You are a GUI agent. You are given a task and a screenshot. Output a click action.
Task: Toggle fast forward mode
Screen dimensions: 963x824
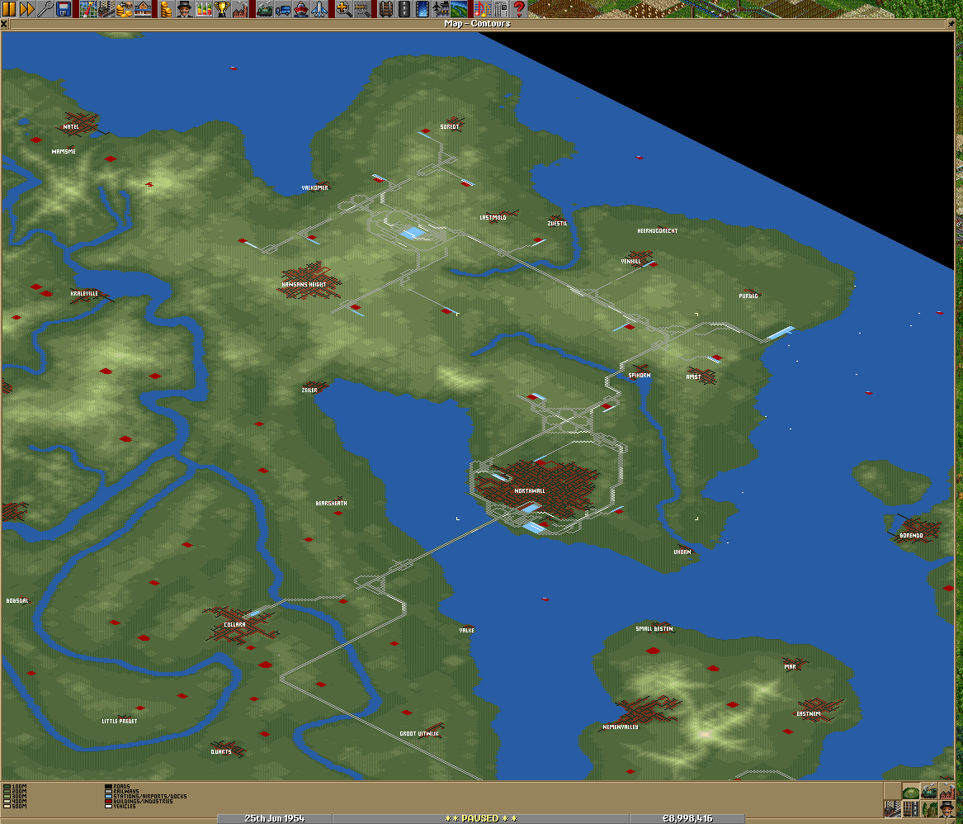(x=27, y=8)
